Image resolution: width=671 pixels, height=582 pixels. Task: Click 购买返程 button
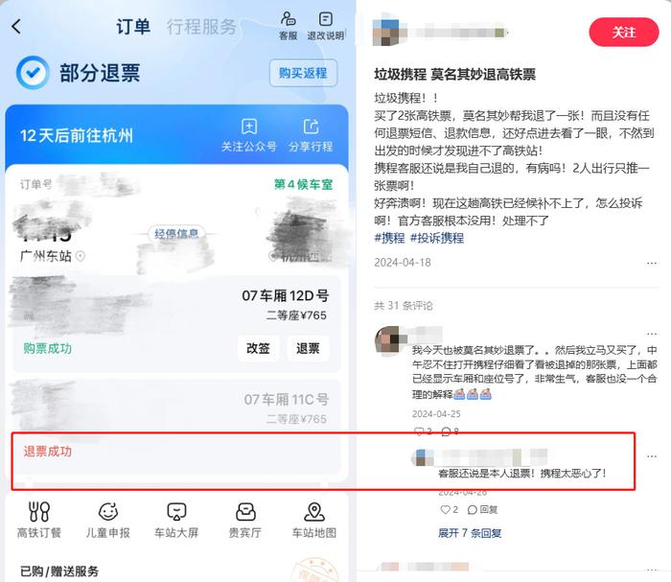point(303,73)
